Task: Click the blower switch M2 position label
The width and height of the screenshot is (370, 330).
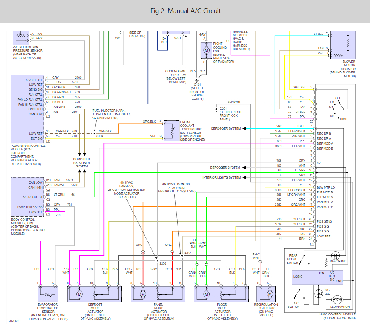Action: [332, 116]
